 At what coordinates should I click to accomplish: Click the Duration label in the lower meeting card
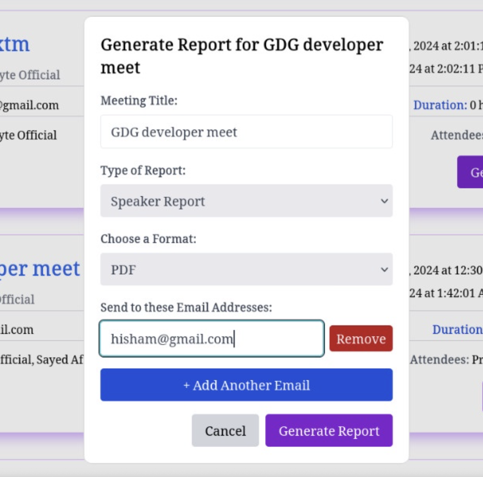(457, 329)
